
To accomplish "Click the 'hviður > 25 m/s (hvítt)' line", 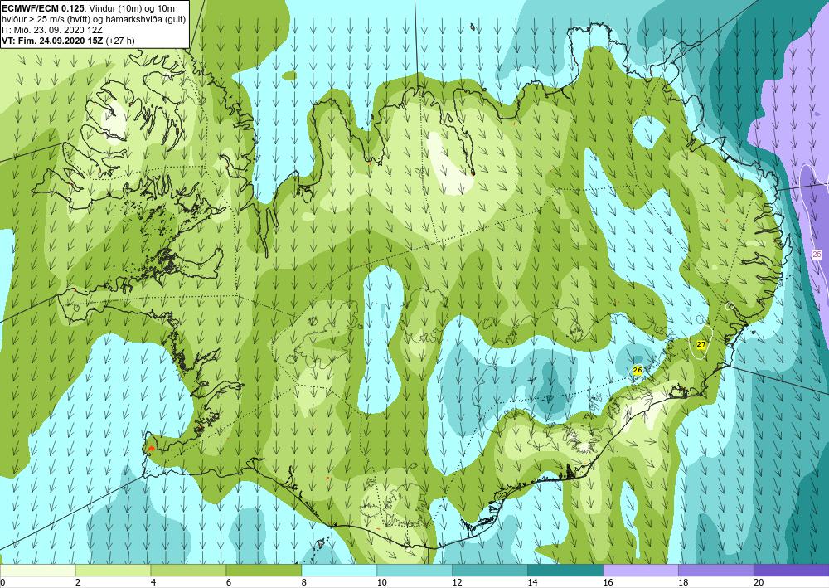I will click(93, 18).
